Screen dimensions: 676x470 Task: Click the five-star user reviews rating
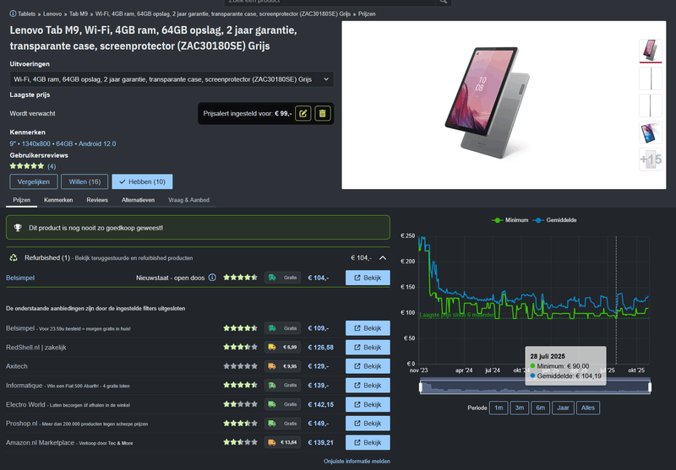27,166
